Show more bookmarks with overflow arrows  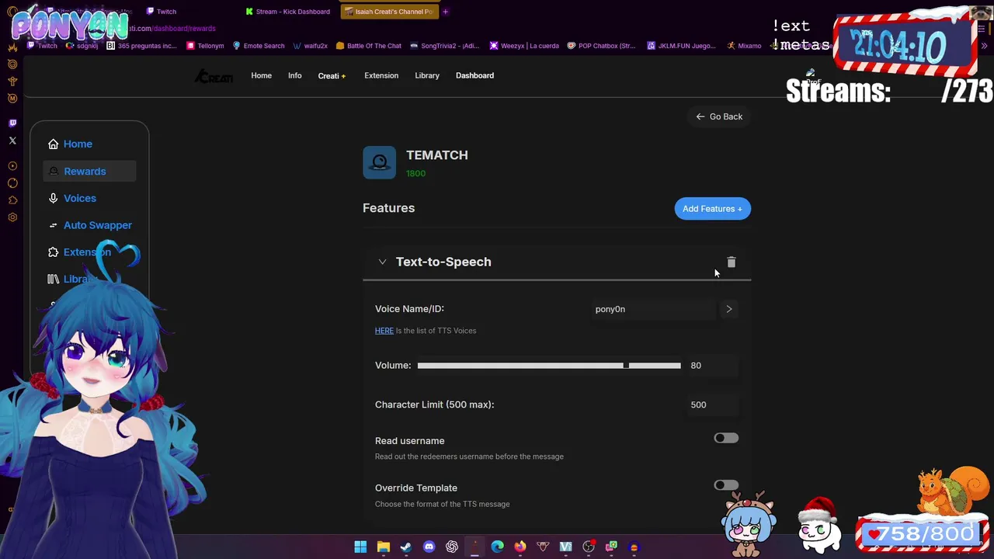(984, 46)
